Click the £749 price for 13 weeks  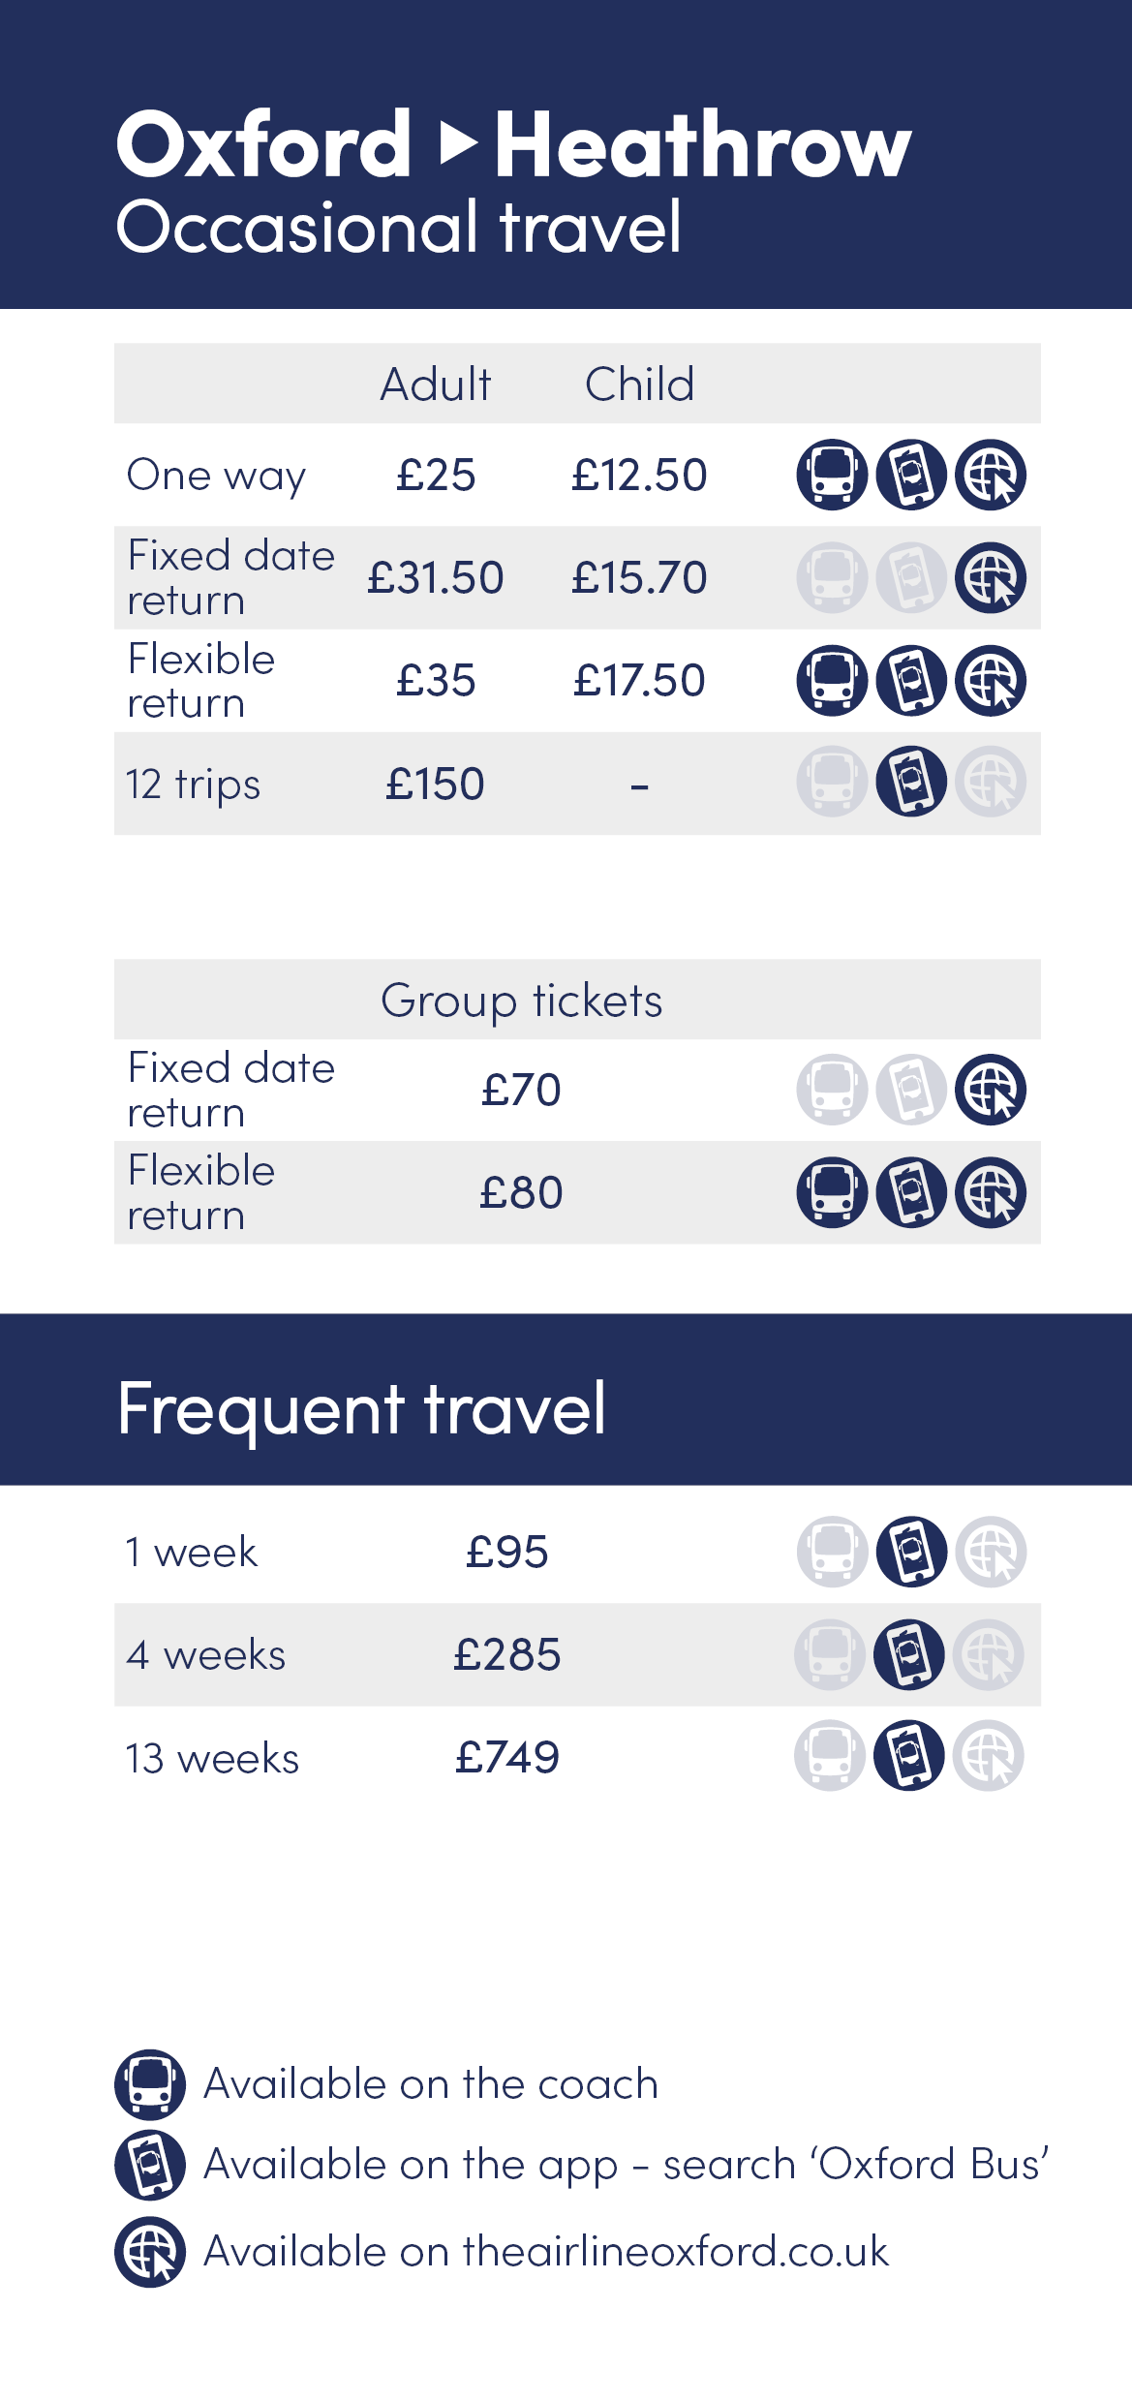pos(507,1757)
